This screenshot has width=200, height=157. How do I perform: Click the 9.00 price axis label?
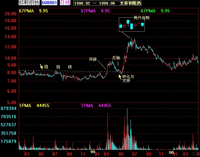point(12,65)
